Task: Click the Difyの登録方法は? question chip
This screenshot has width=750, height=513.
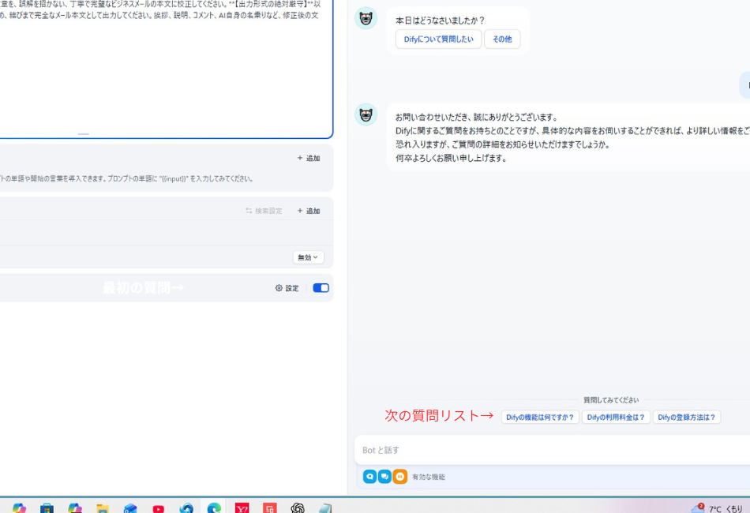Action: tap(687, 417)
